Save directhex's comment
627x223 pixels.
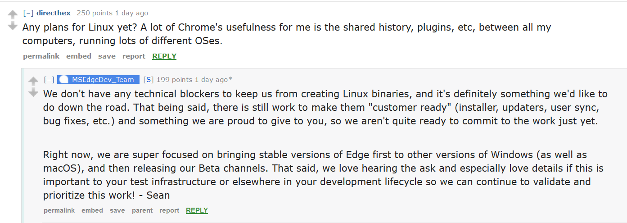pos(107,56)
